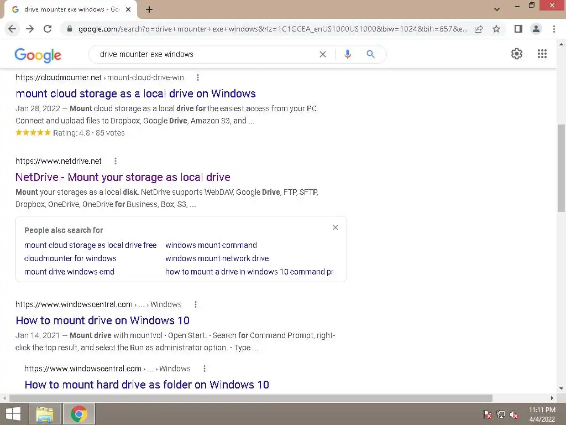The height and width of the screenshot is (425, 566).
Task: Search how to mount a drive in windows 10 command
Action: pyautogui.click(x=249, y=272)
